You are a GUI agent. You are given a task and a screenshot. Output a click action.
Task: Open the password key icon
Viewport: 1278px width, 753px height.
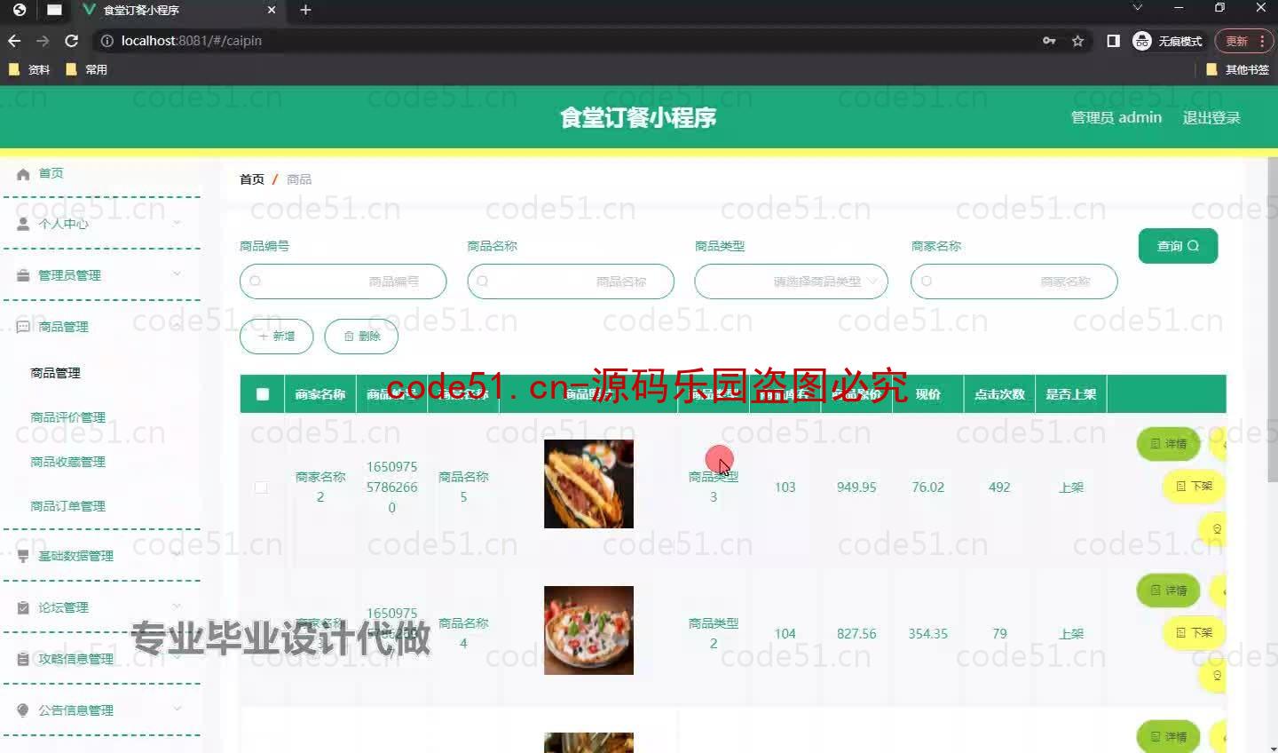click(1049, 41)
